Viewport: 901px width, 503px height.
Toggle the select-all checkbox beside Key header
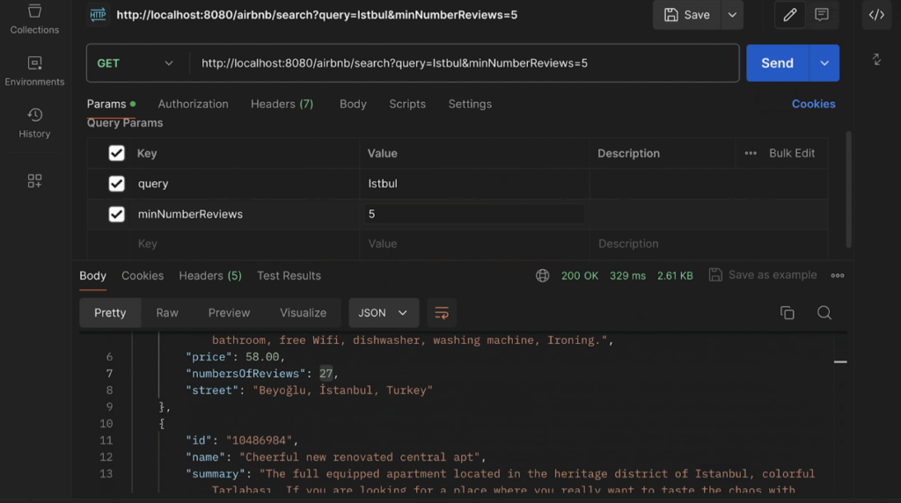click(116, 153)
